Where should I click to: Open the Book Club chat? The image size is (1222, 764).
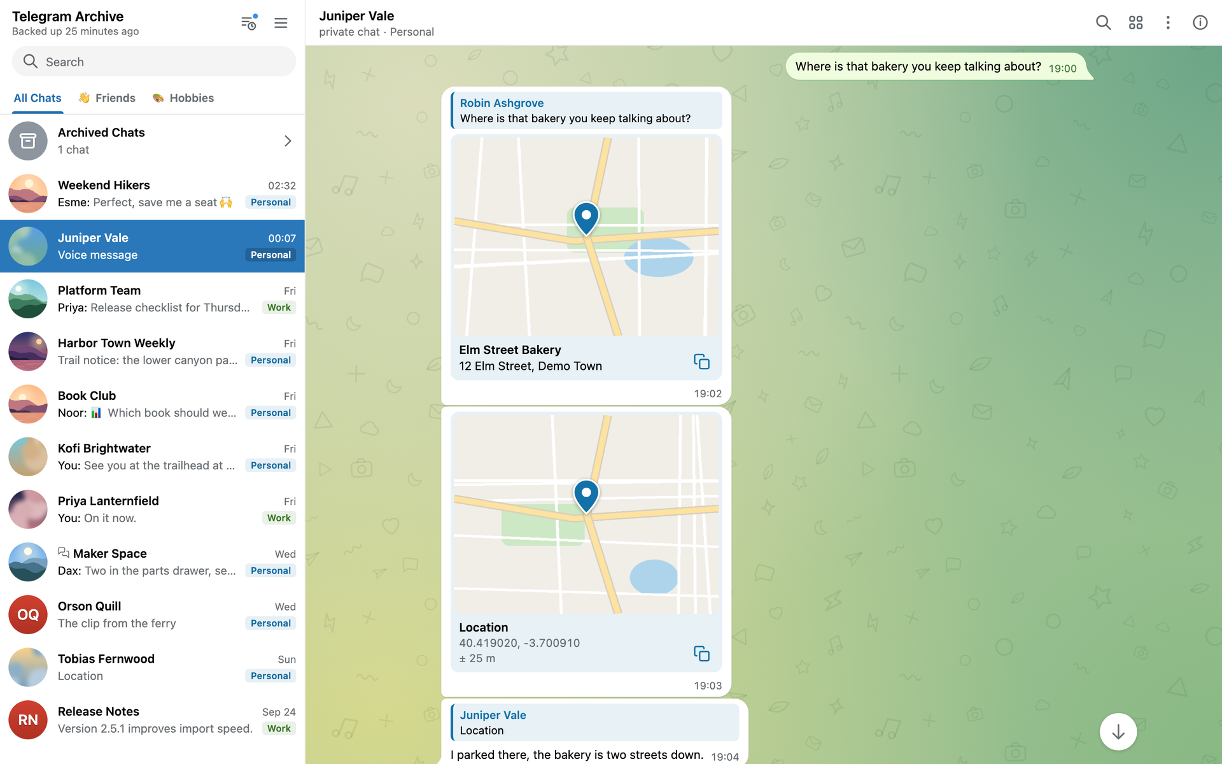(x=153, y=404)
